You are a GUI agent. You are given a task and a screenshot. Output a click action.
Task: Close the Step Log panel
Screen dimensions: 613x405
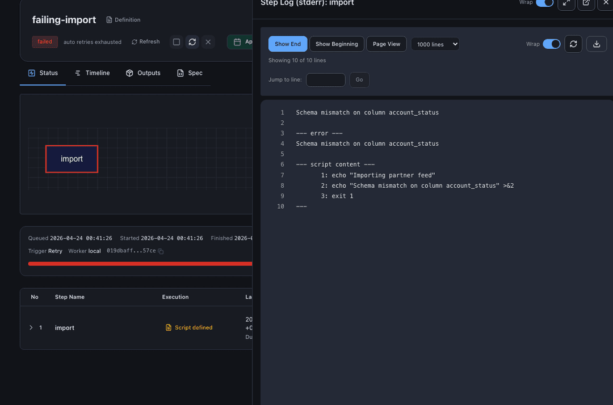click(606, 3)
